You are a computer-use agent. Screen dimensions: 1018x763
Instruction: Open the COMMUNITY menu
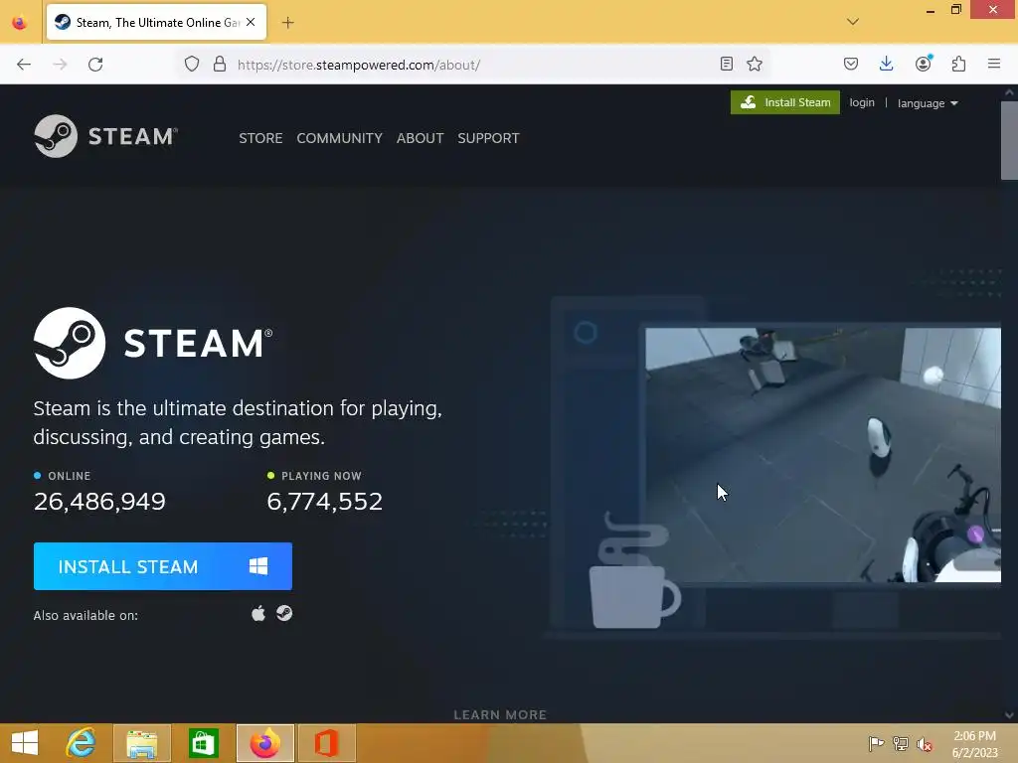(339, 138)
